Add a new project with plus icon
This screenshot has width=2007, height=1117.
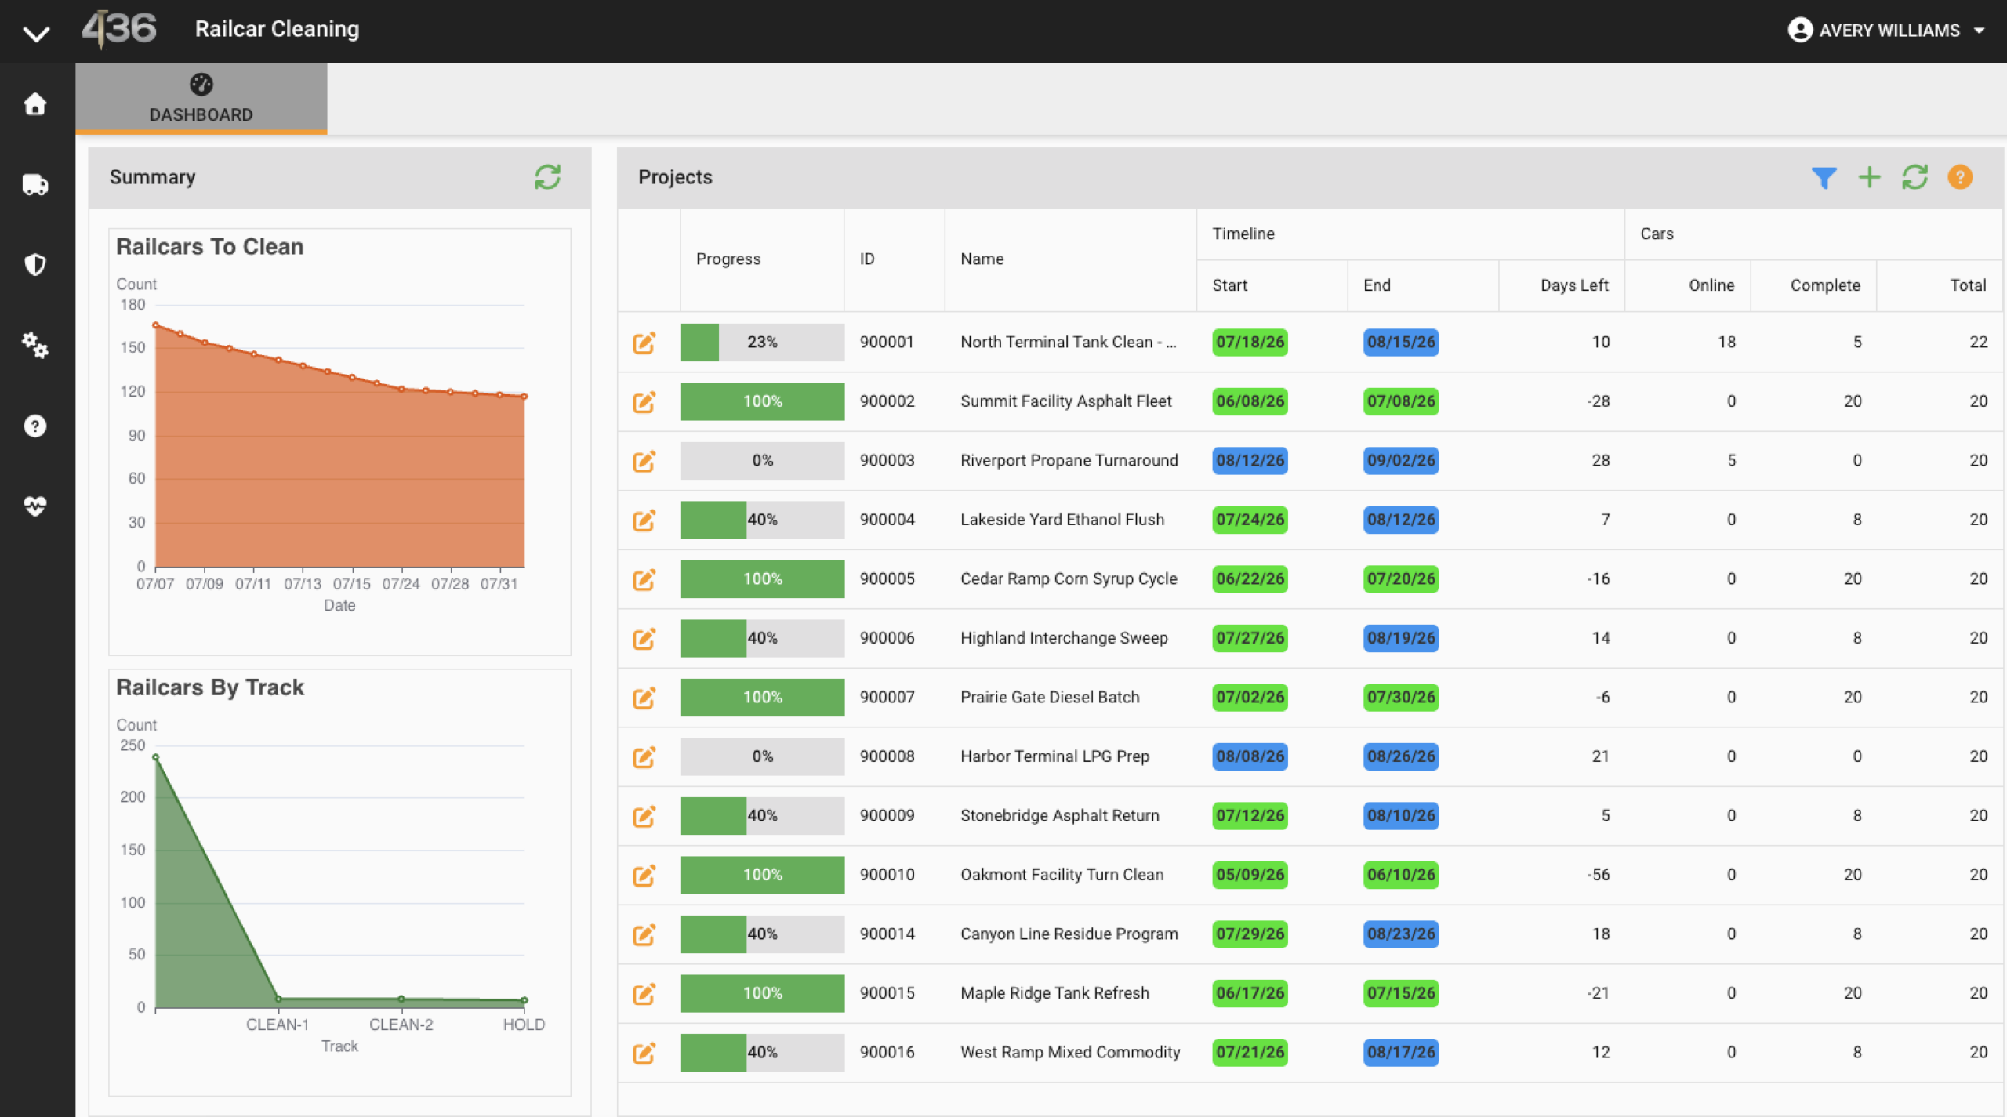pyautogui.click(x=1869, y=178)
